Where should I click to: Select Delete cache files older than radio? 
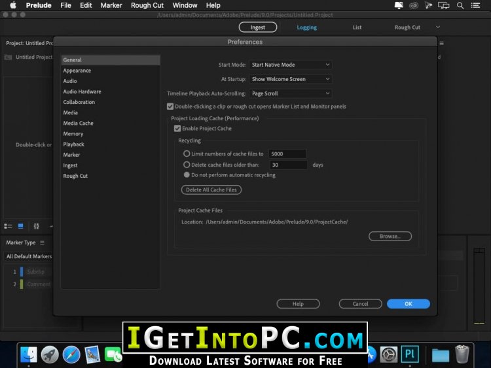pyautogui.click(x=187, y=165)
